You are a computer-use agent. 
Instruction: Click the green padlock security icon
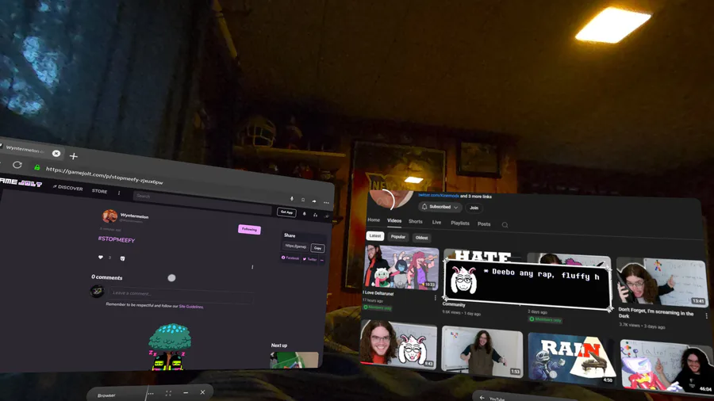37,167
